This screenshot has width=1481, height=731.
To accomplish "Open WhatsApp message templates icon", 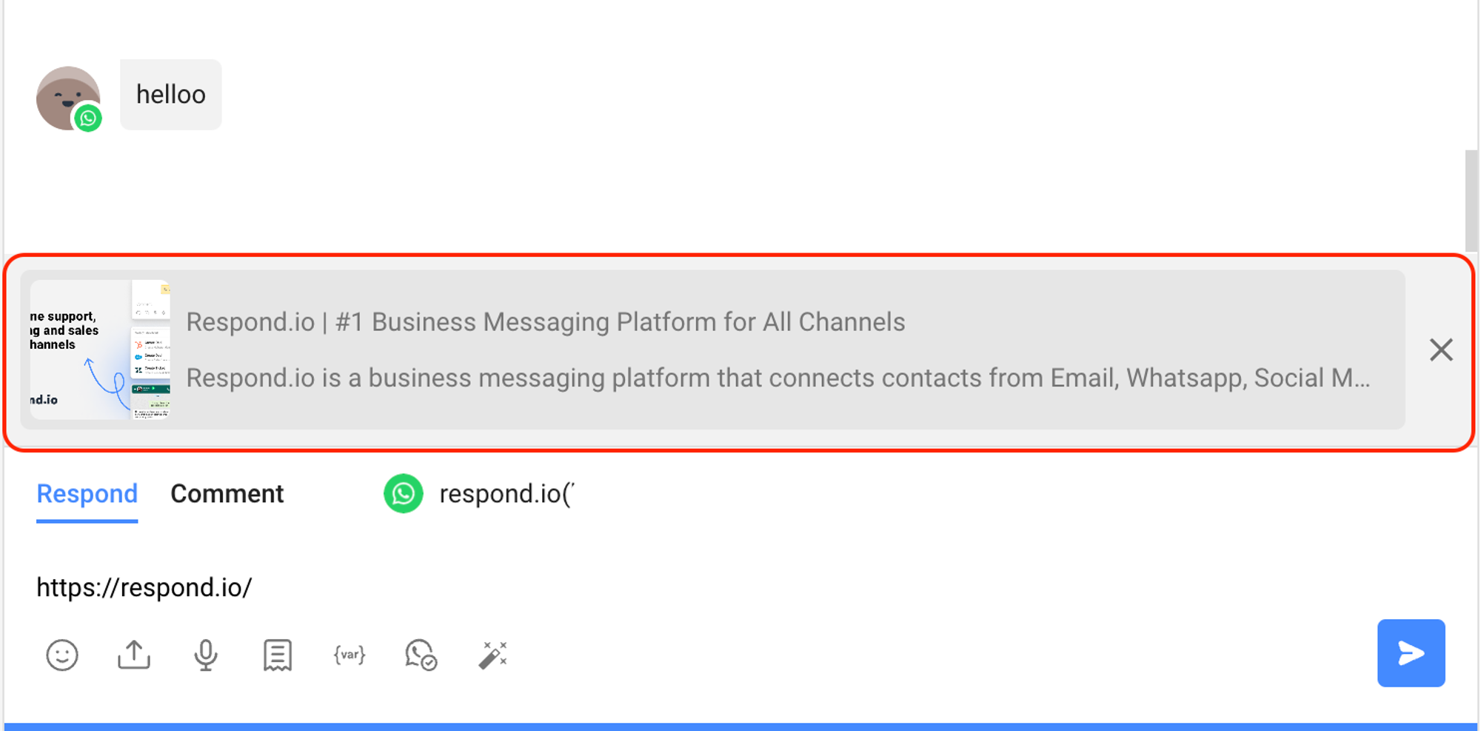I will (421, 655).
